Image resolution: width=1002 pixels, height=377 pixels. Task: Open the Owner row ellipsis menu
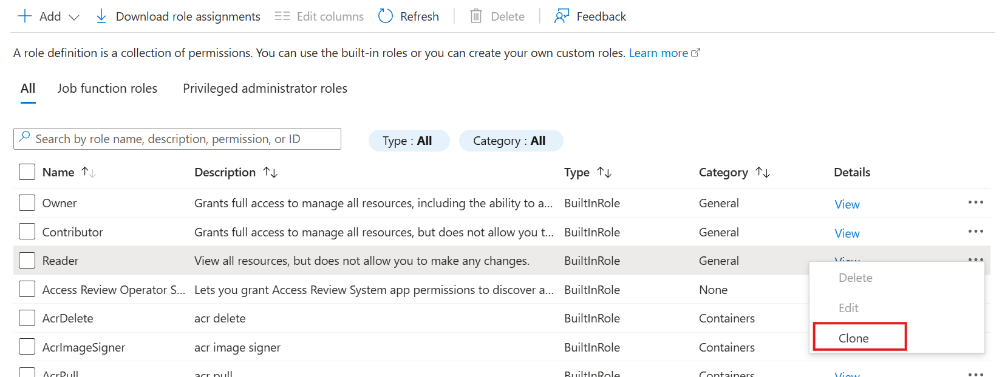point(975,202)
